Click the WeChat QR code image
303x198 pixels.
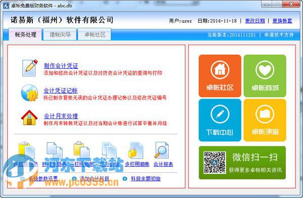(215, 163)
